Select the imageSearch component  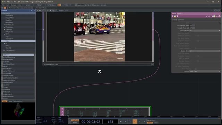pos(8,94)
